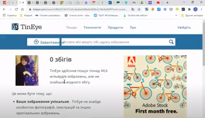Image resolution: width=205 pixels, height=118 pixels.
Task: Open the Сервисы apps shortcut
Action: click(10, 15)
